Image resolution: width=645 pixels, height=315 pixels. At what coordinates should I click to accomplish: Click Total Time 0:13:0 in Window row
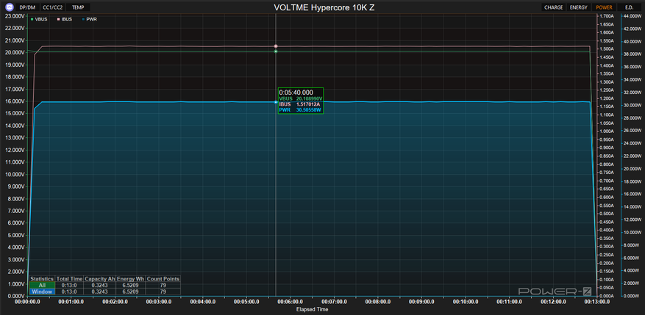70,292
